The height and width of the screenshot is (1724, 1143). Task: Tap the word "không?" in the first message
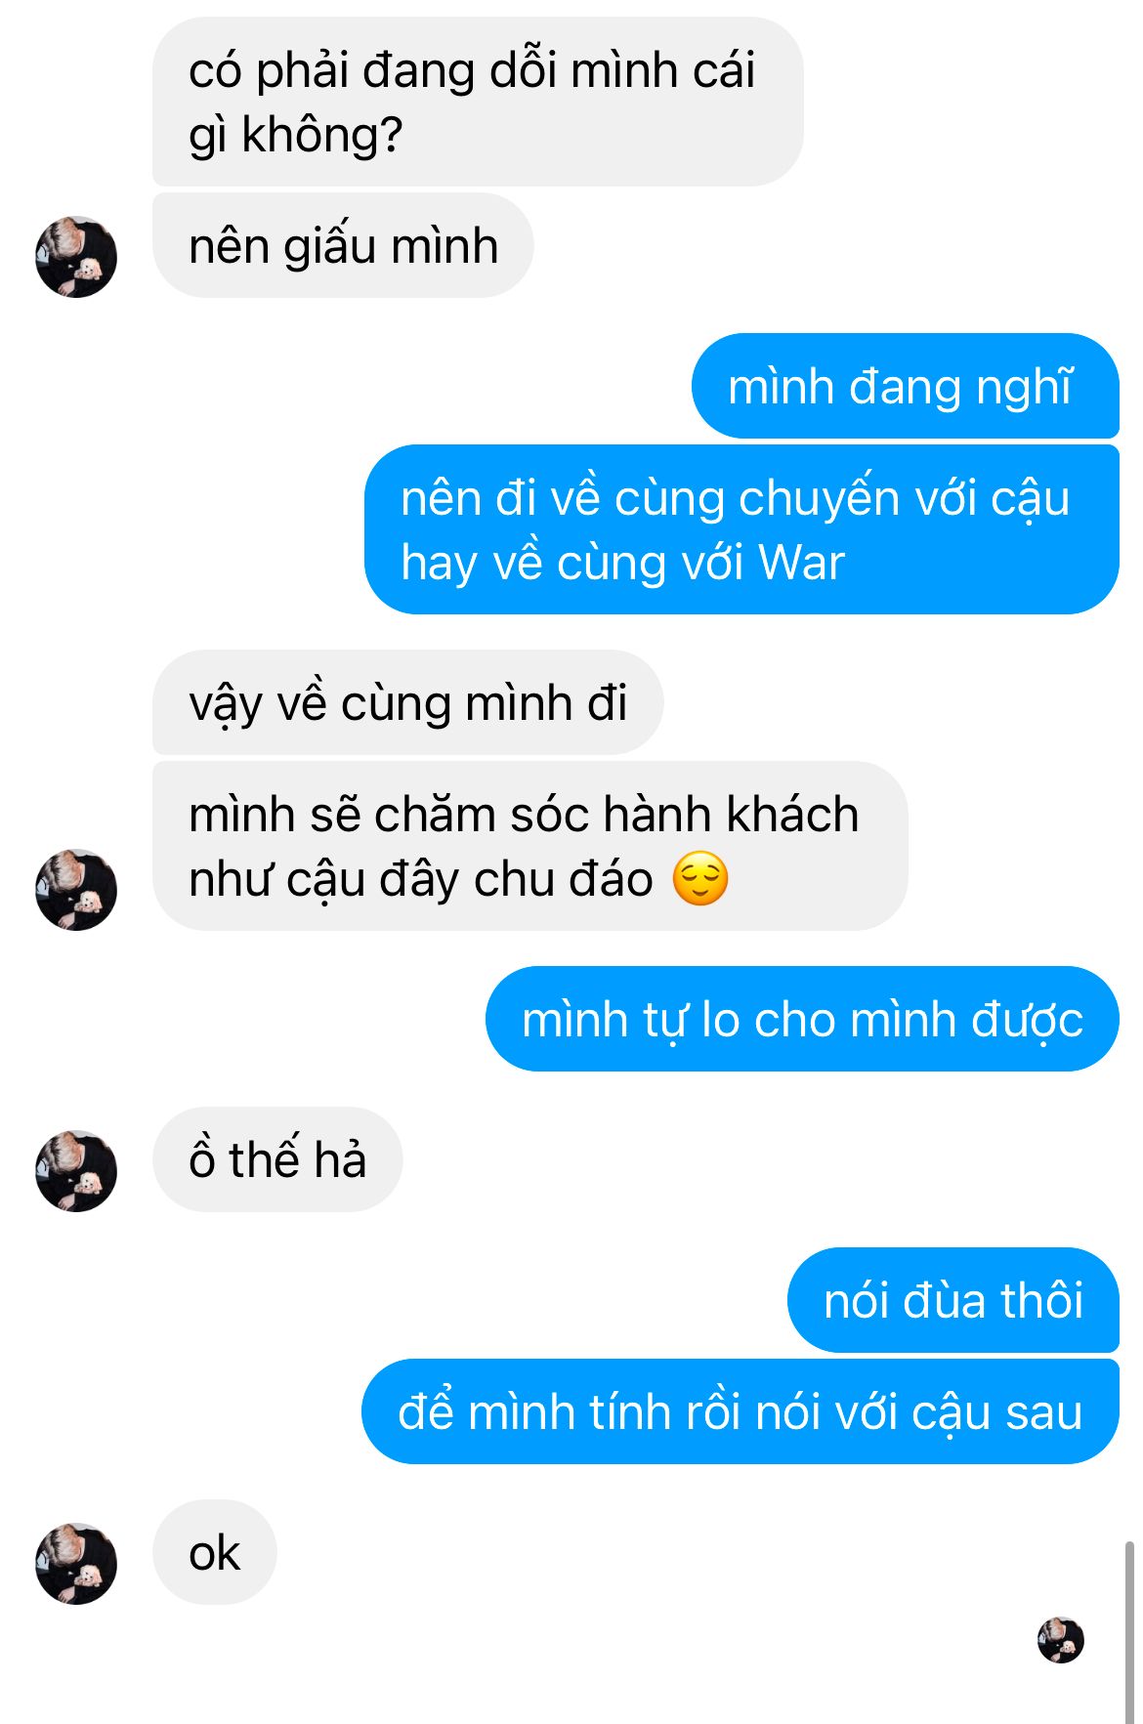(x=322, y=135)
